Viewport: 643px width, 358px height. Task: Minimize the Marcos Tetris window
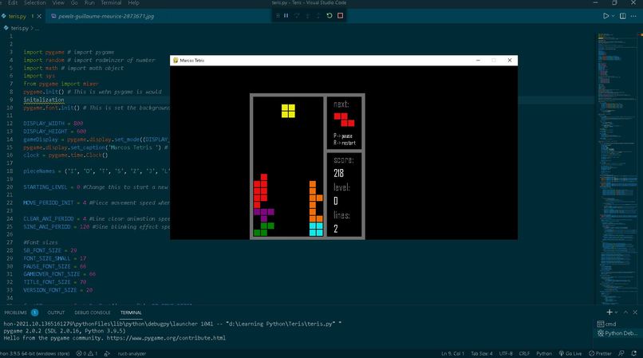478,61
